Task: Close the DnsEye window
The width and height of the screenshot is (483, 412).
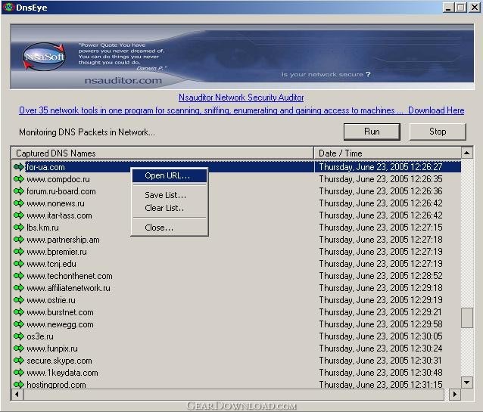Action: [475, 8]
